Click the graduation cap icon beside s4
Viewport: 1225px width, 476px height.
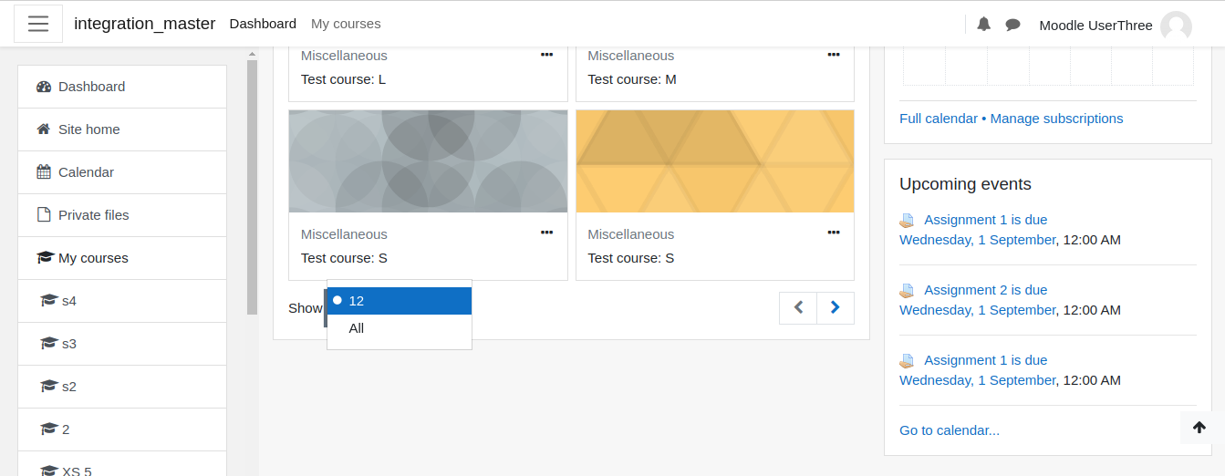point(49,301)
